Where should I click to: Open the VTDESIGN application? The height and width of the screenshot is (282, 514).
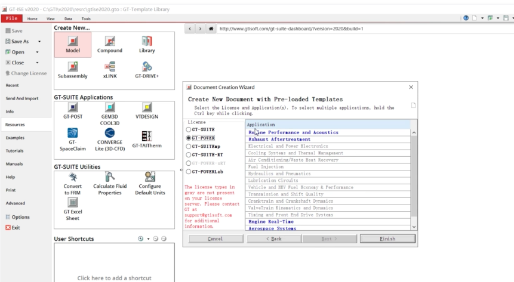coord(147,111)
